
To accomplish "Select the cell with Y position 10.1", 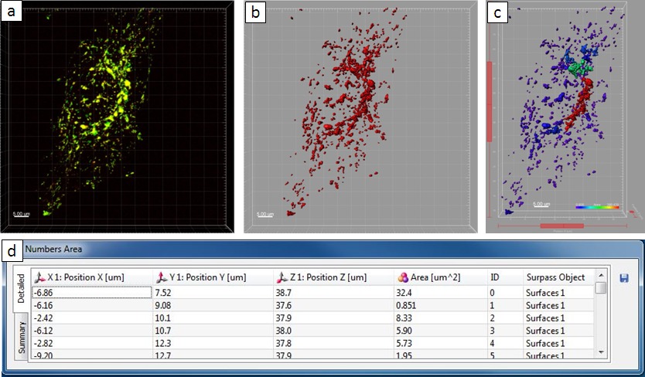I will (213, 318).
